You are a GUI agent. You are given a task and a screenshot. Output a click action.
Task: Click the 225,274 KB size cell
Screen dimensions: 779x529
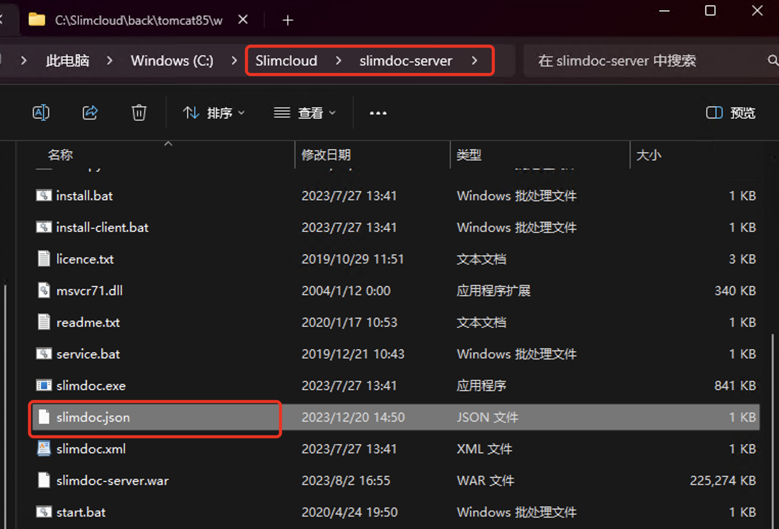coord(723,480)
